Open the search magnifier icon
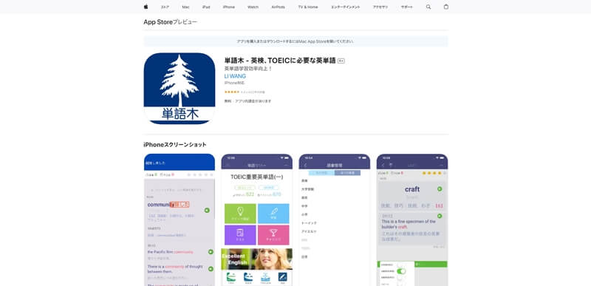 [x=428, y=7]
